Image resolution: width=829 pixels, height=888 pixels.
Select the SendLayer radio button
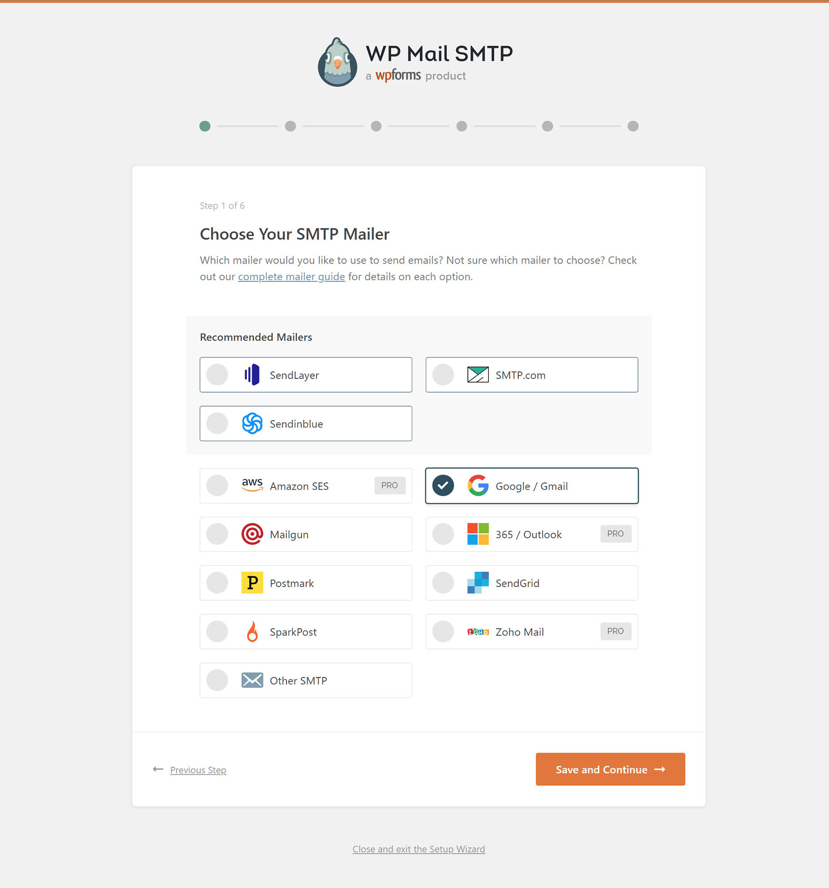(x=217, y=374)
